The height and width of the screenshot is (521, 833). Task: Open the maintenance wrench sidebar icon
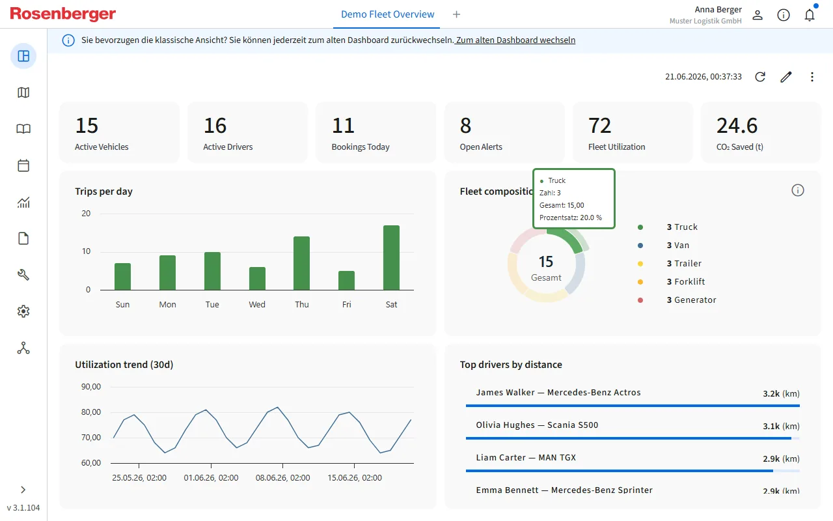click(23, 275)
